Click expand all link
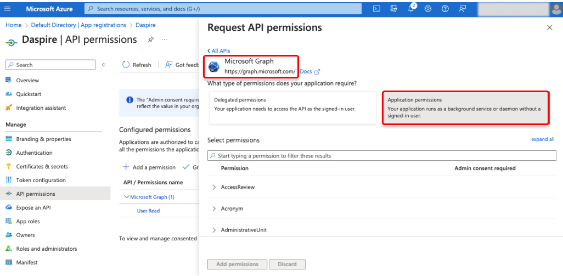The width and height of the screenshot is (563, 276). tap(543, 139)
